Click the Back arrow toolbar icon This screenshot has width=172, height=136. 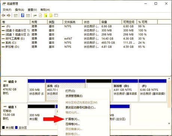pos(3,16)
